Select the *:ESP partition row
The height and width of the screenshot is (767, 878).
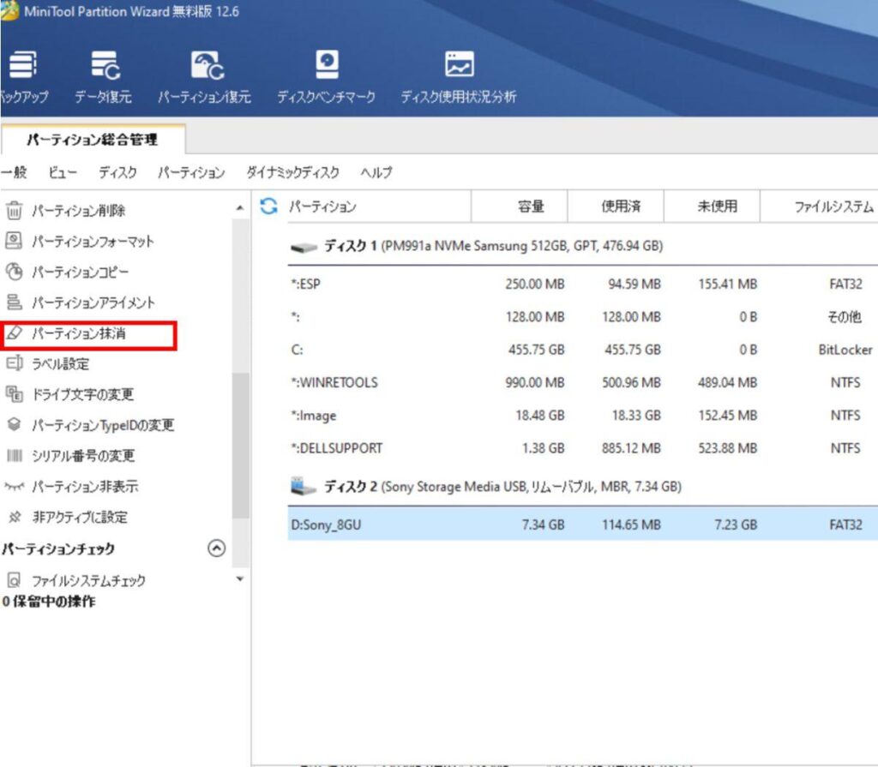583,284
